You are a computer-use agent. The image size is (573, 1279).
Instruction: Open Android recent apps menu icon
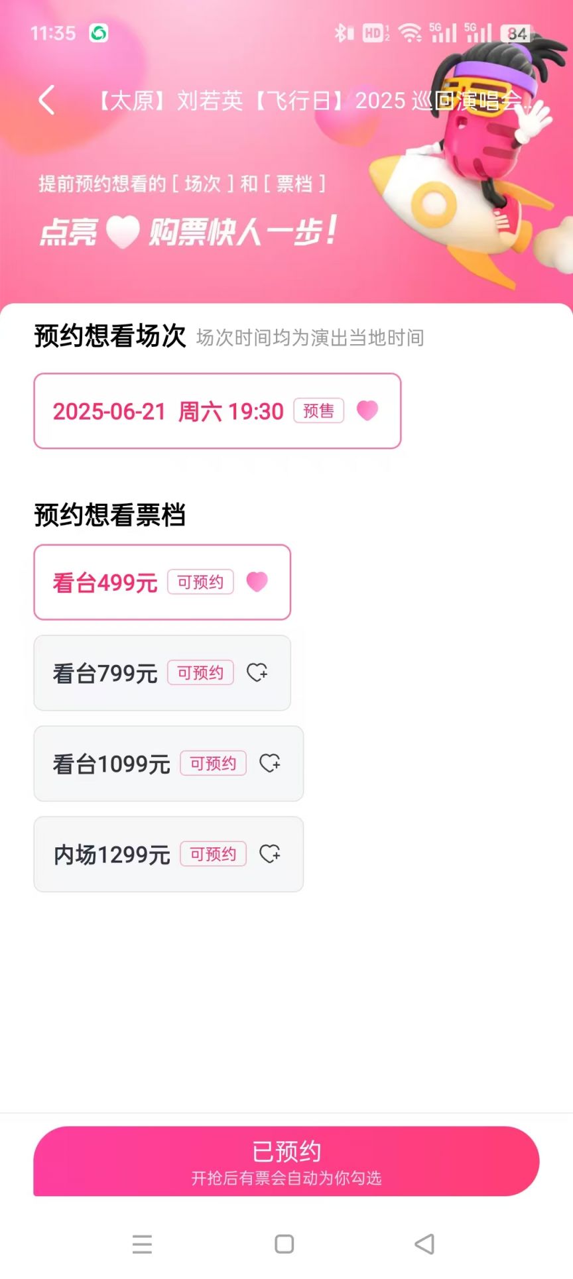142,1244
